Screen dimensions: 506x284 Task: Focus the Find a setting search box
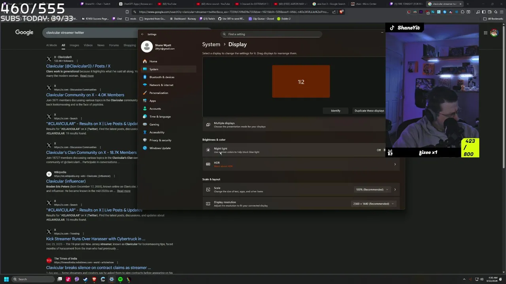271,34
